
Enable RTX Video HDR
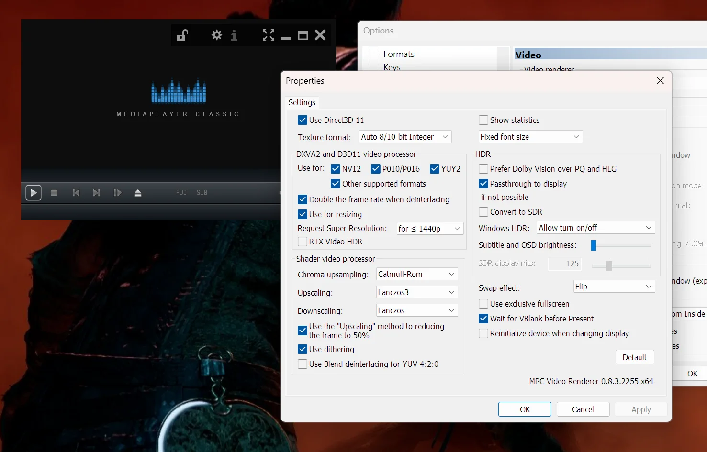point(303,242)
